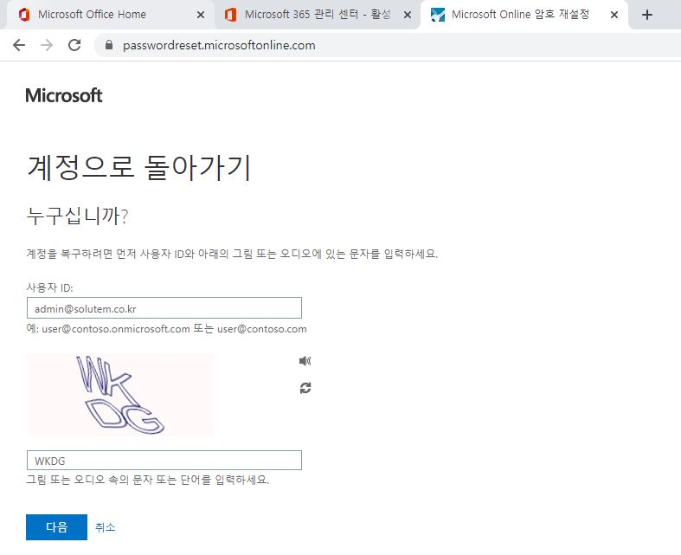Viewport: 681px width, 555px height.
Task: Play the CAPTCHA audio speaker icon
Action: 305,361
